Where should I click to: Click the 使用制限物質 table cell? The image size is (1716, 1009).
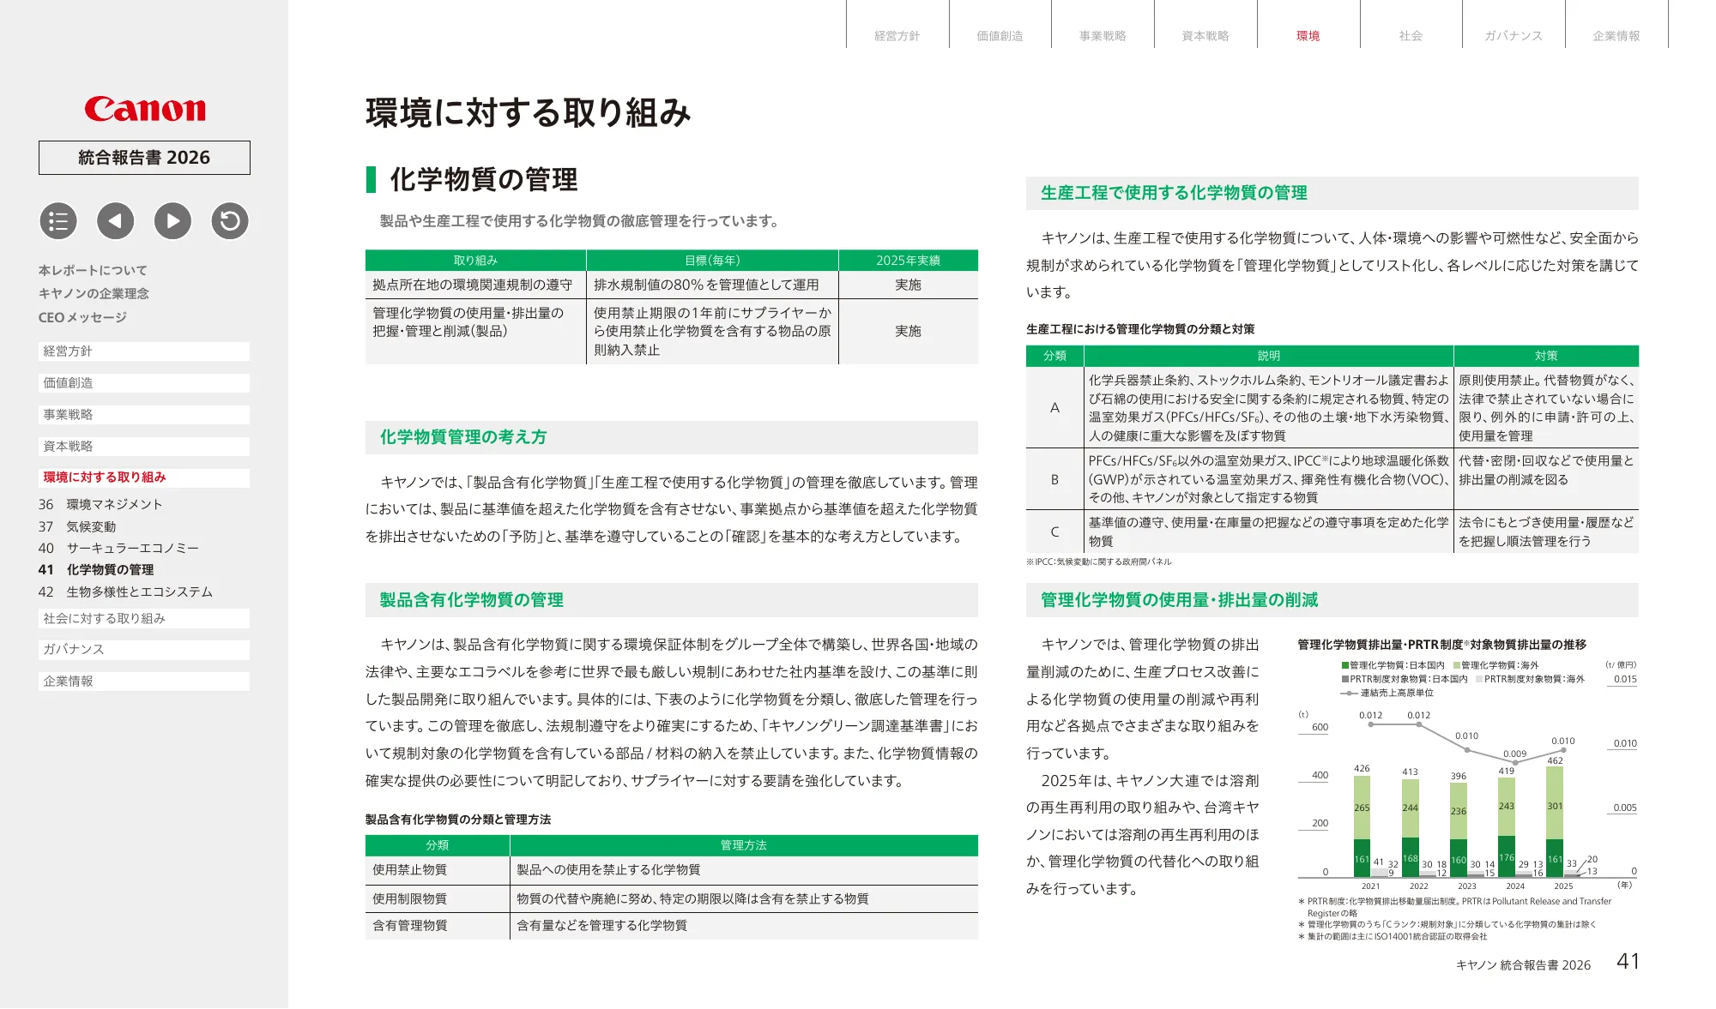pos(438,898)
